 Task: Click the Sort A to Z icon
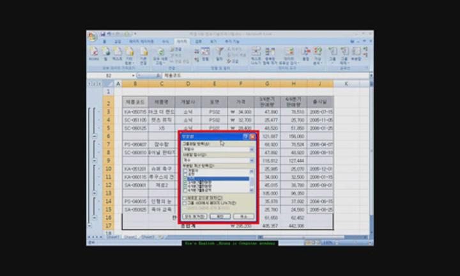pyautogui.click(x=196, y=52)
